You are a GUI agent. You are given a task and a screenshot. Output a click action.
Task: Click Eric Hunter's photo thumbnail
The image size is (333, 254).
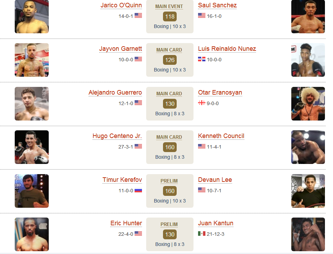pyautogui.click(x=32, y=234)
